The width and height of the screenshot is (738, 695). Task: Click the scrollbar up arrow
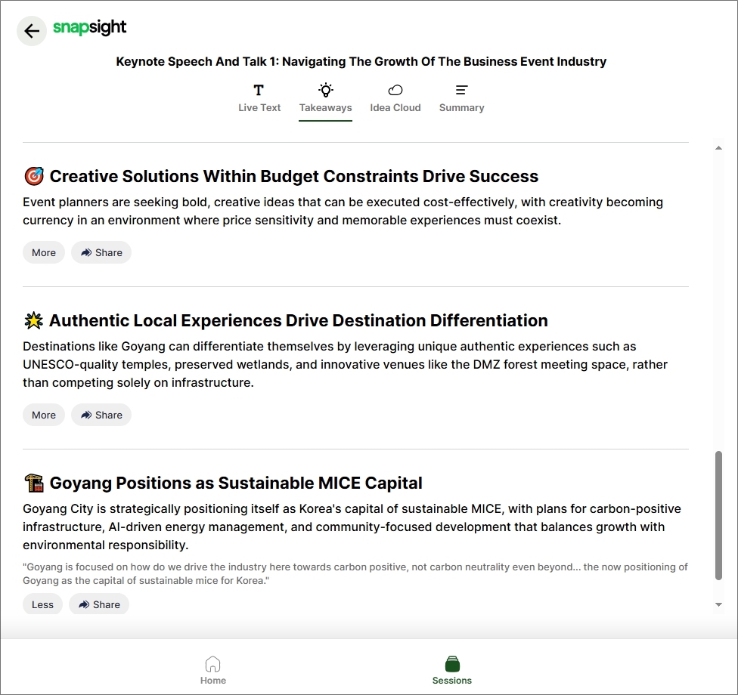coord(718,148)
